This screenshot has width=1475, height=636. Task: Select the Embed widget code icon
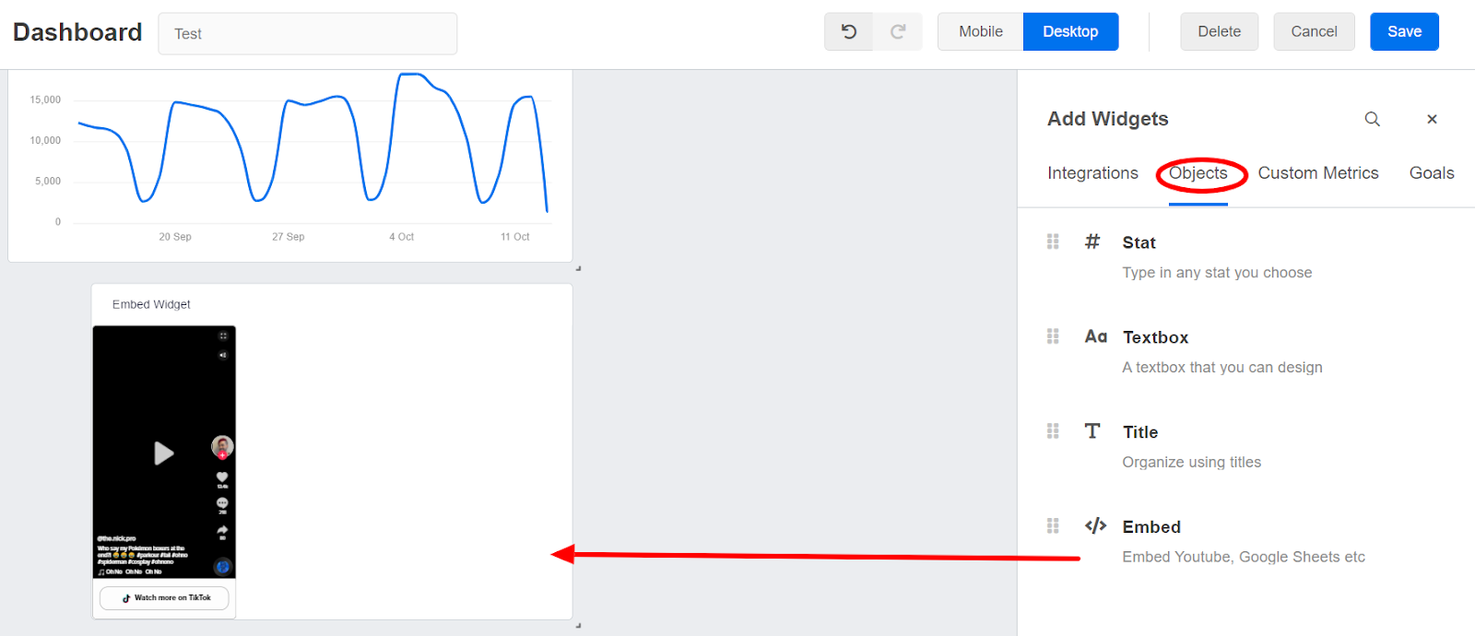[1094, 525]
